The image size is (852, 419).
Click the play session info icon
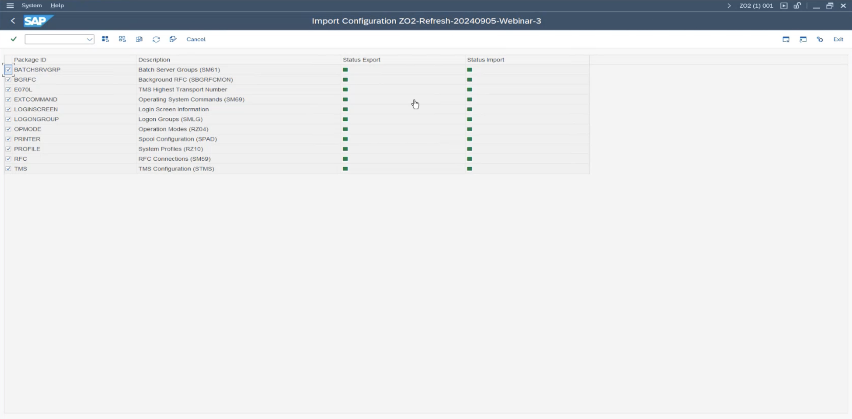[x=784, y=6]
